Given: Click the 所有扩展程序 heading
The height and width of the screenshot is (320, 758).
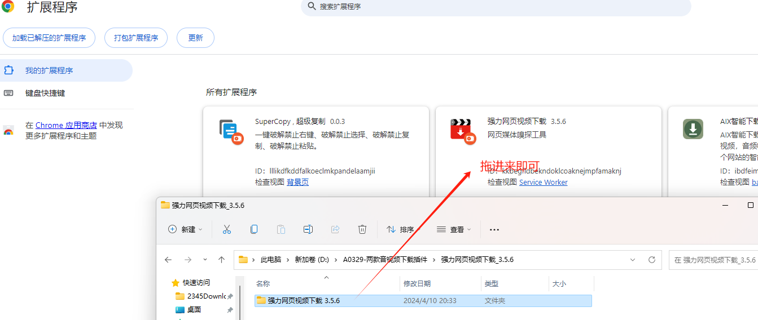Looking at the screenshot, I should pos(231,92).
